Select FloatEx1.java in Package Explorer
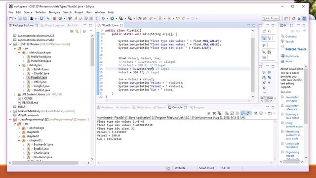The image size is (316, 178). coord(39,78)
